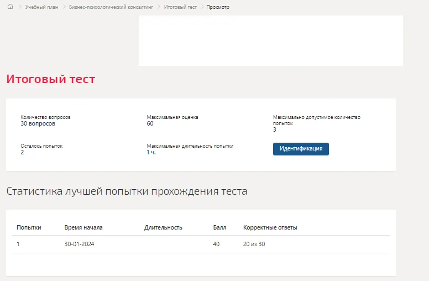Open the Учебный план breadcrumb link

click(x=41, y=7)
